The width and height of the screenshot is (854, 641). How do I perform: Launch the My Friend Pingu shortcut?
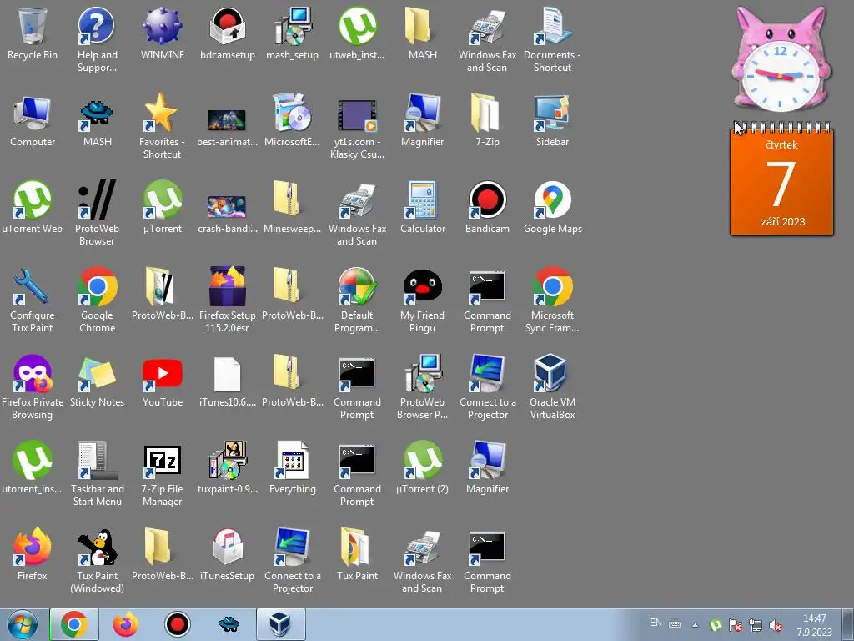click(x=422, y=300)
